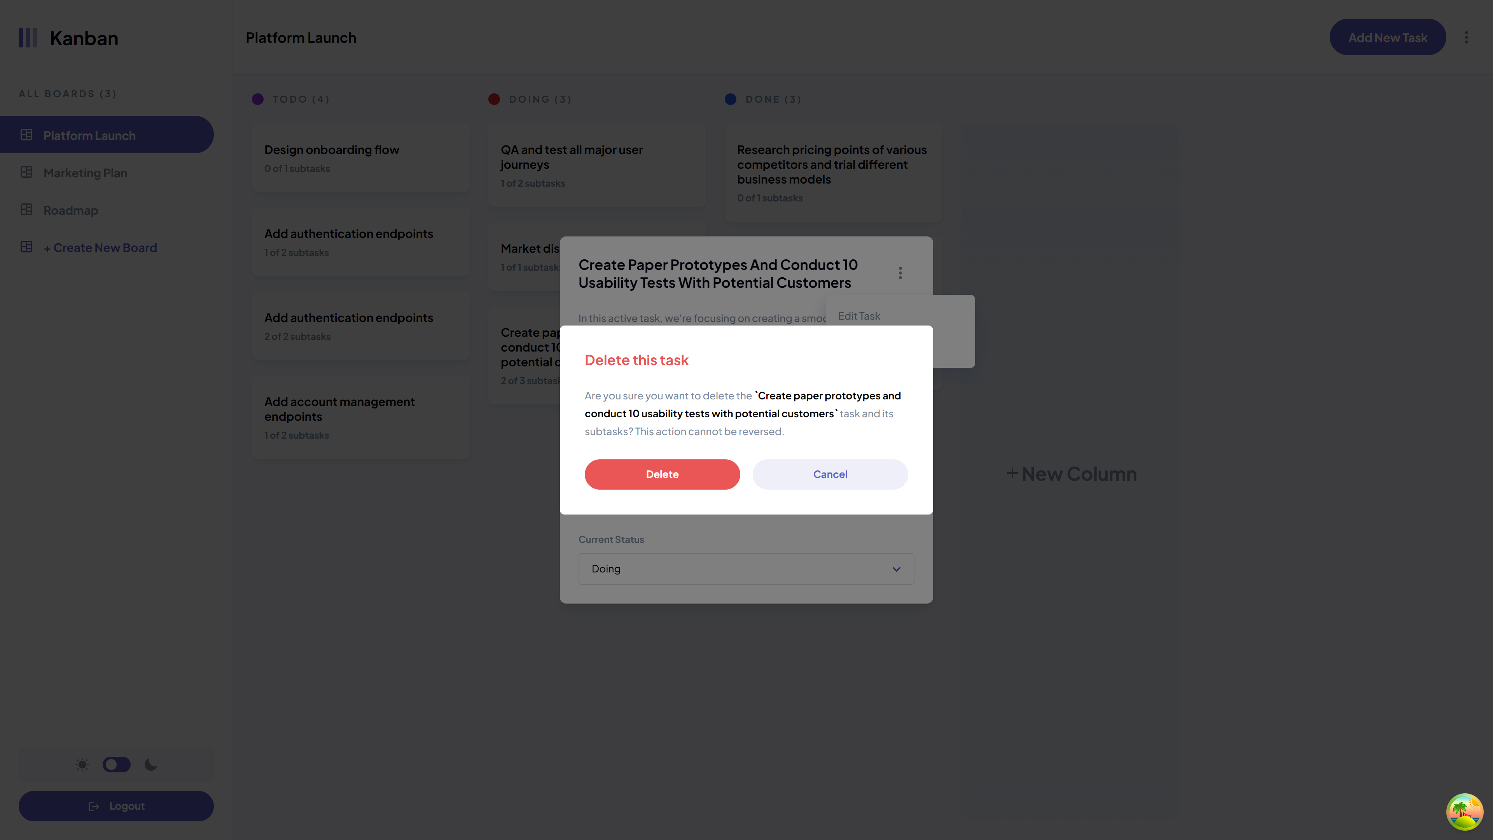Screen dimensions: 1493x840
Task: Toggle the dark/light mode switch
Action: [116, 764]
